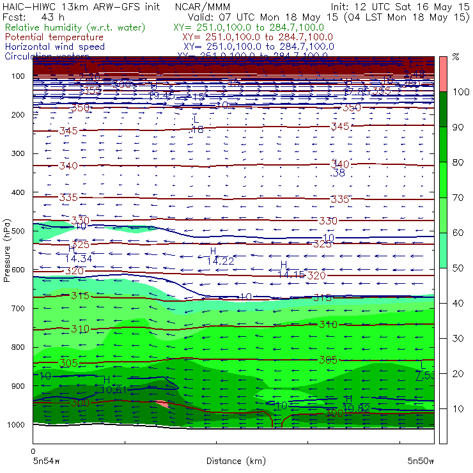
Task: Click the red XY coordinates line for temperature
Action: (x=258, y=37)
